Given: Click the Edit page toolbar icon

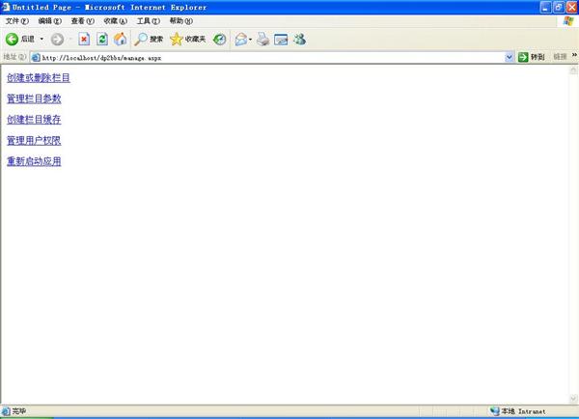Looking at the screenshot, I should 281,40.
